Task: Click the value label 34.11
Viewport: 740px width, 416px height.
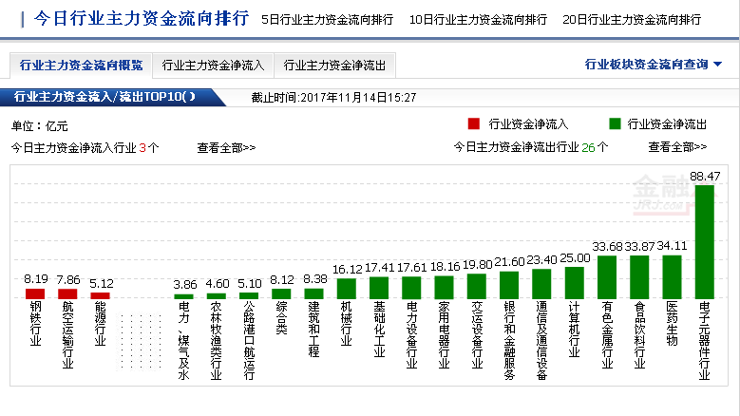Action: pyautogui.click(x=672, y=246)
